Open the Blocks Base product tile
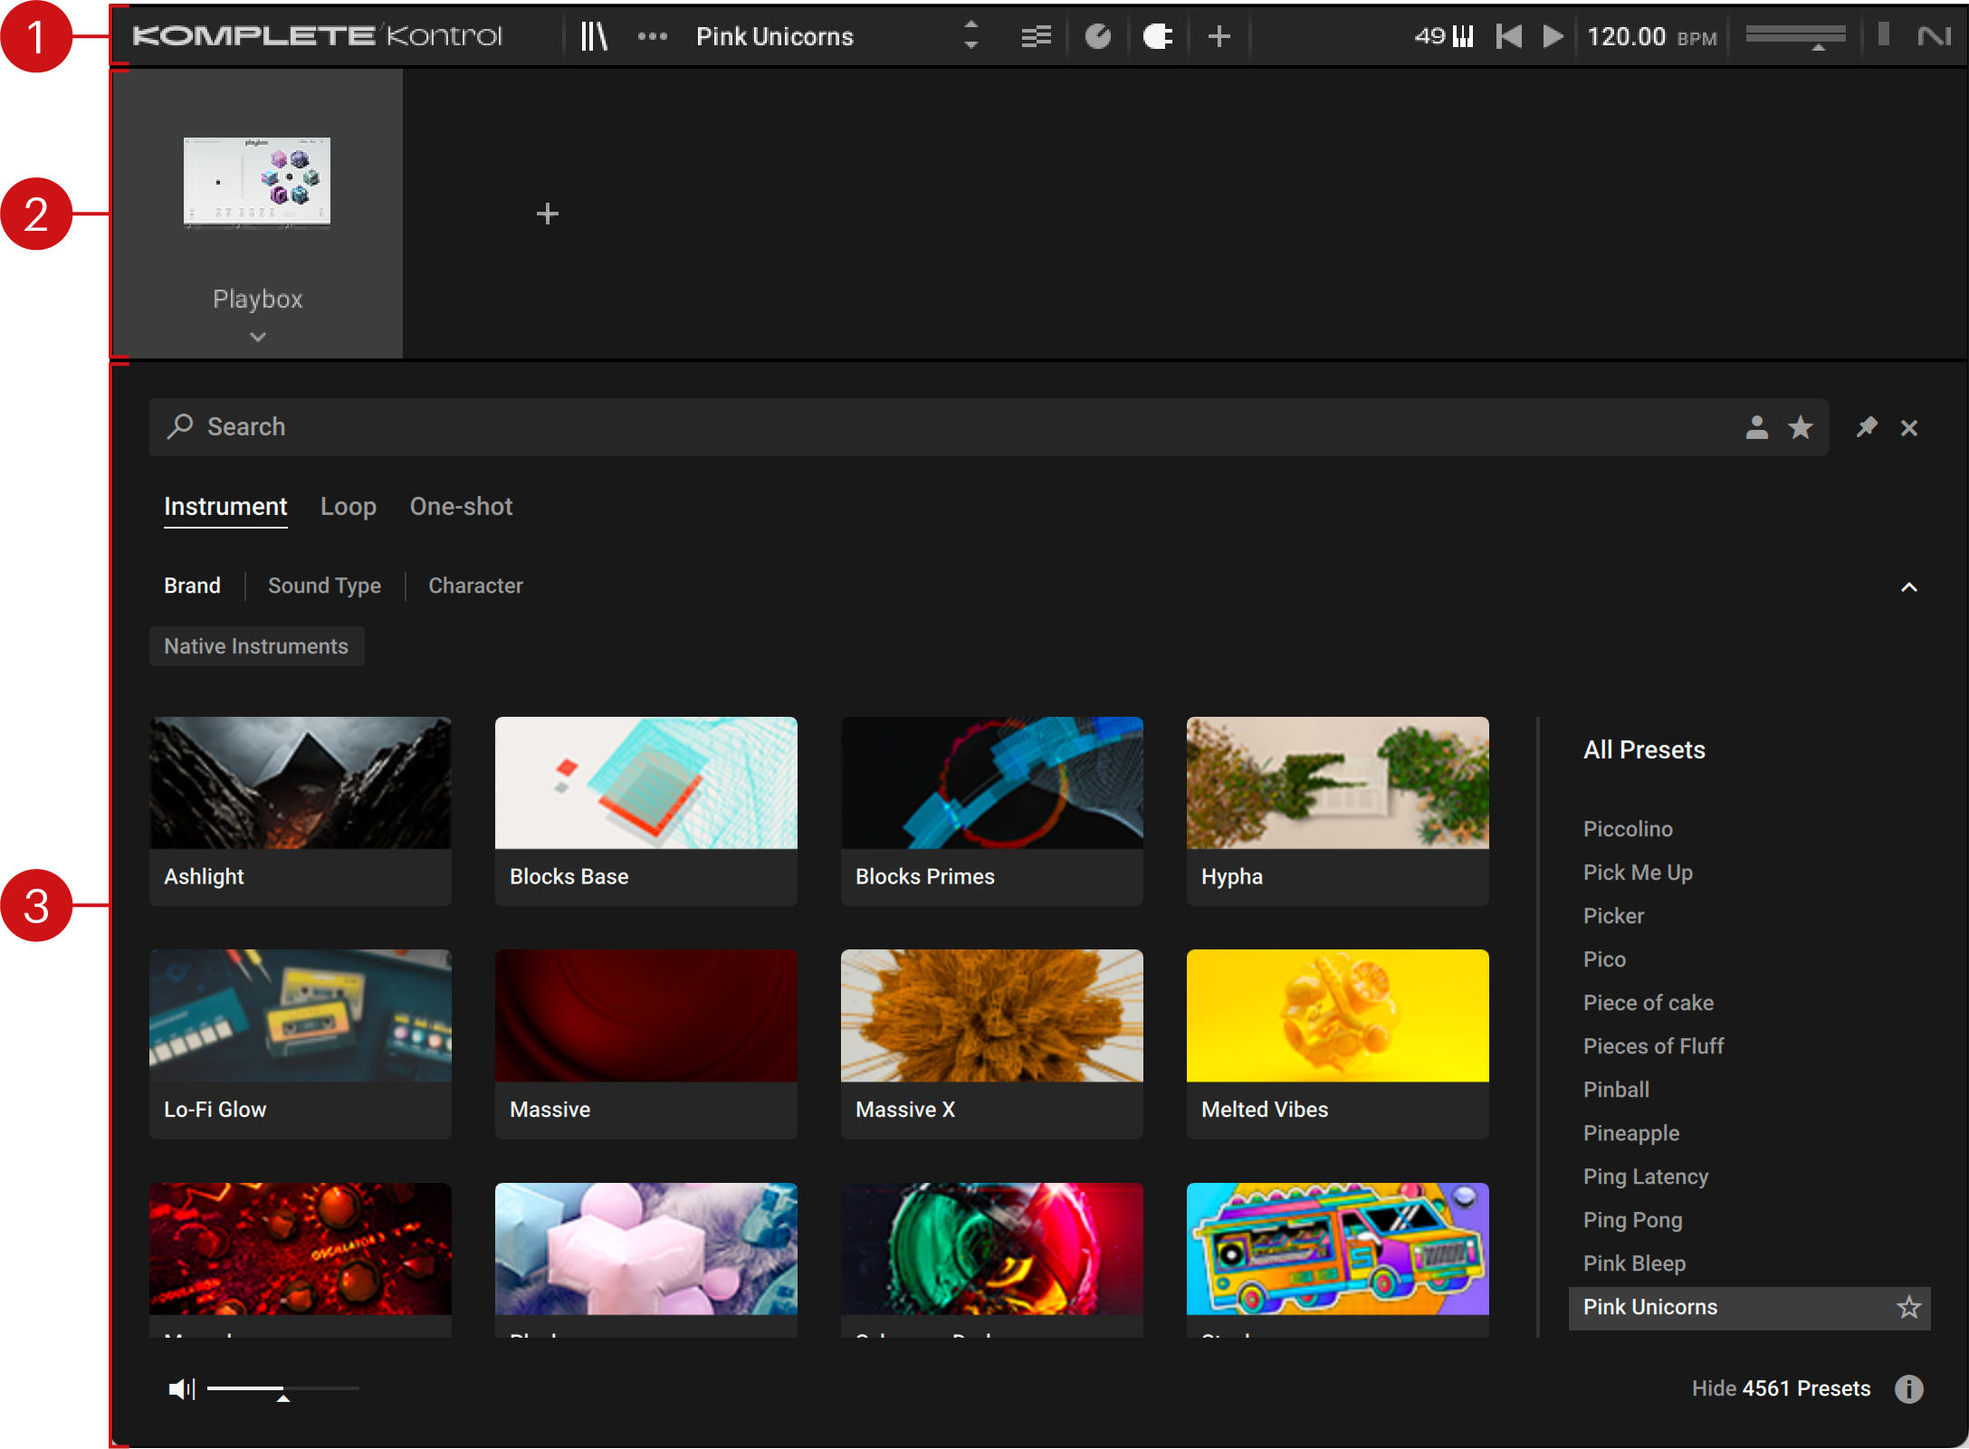1969x1449 pixels. tap(646, 811)
